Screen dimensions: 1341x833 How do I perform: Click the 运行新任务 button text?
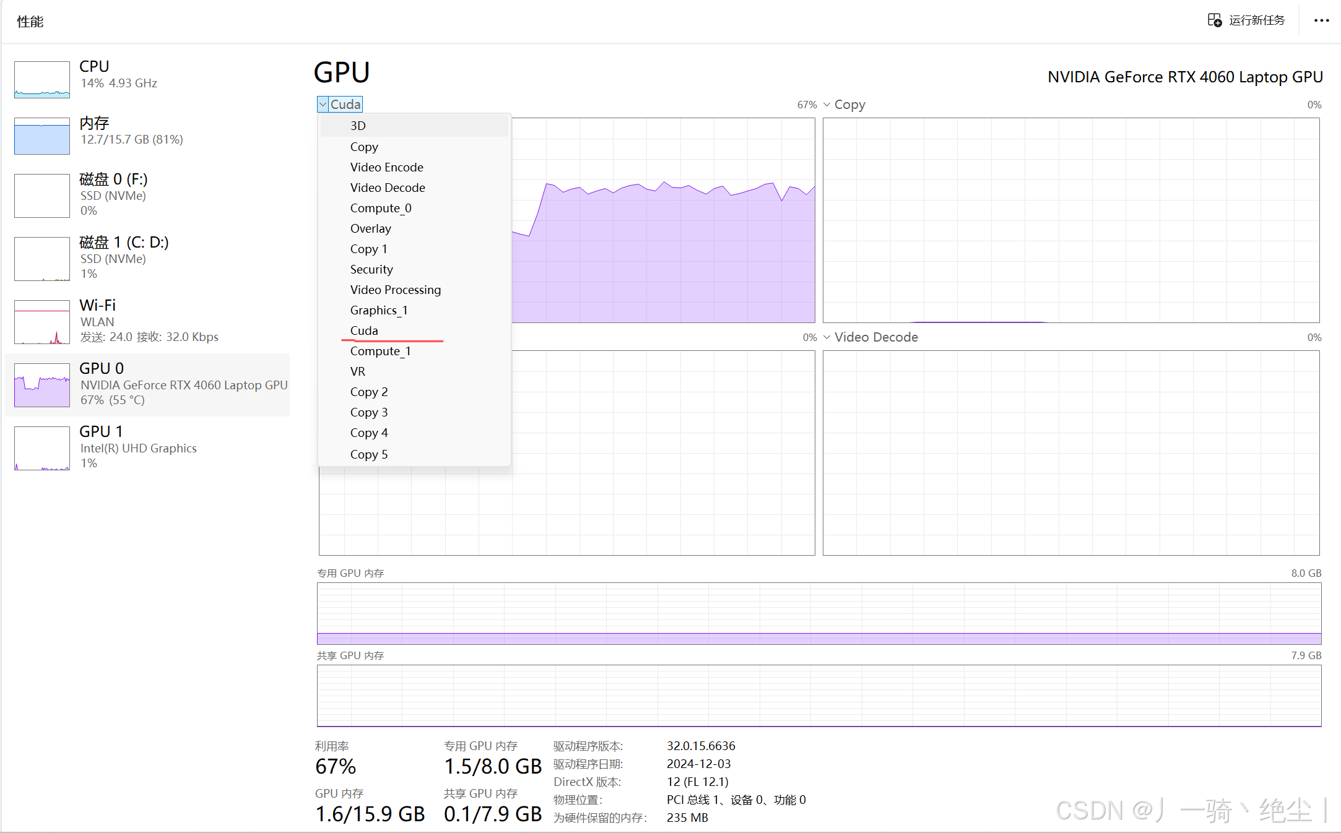click(x=1258, y=20)
